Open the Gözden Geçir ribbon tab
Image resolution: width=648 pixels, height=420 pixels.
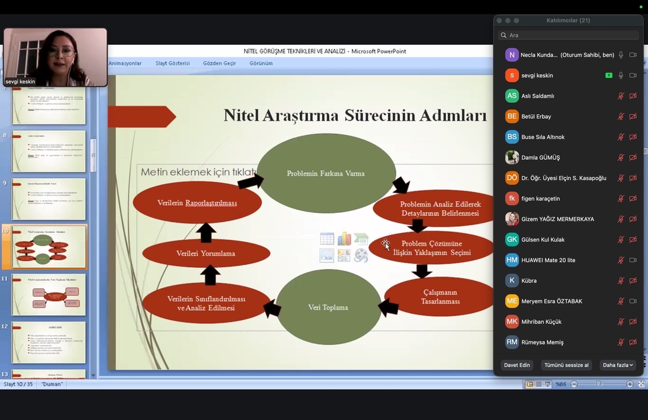pos(220,63)
